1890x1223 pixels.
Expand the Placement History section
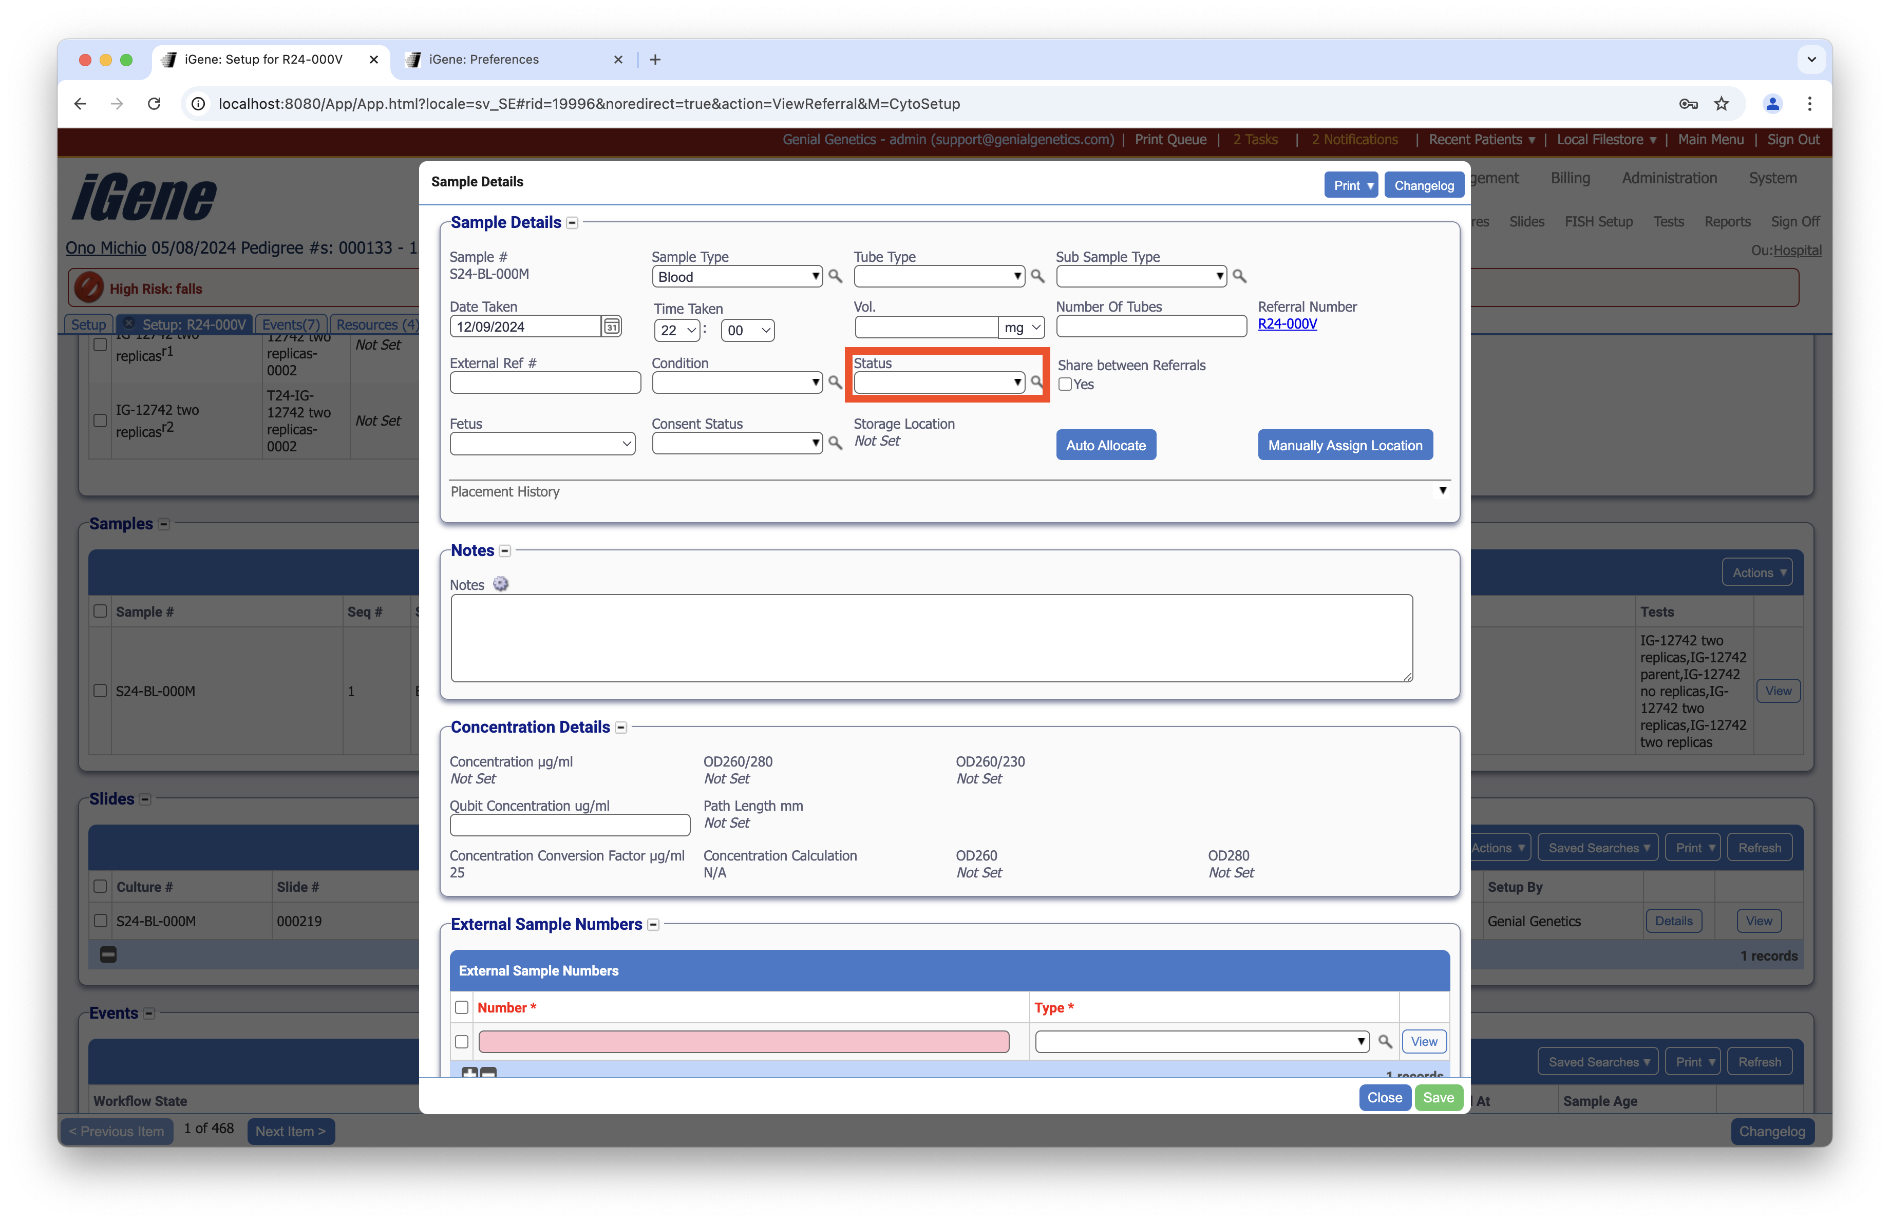click(x=1443, y=491)
